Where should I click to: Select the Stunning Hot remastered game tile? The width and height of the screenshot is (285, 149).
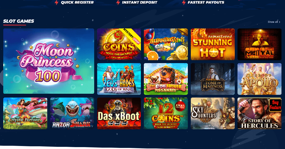pyautogui.click(x=213, y=44)
